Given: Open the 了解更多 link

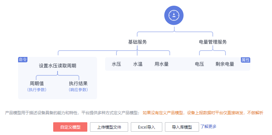Looking at the screenshot, I should [208, 126].
